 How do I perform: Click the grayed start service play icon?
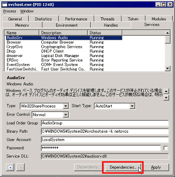(x=21, y=167)
